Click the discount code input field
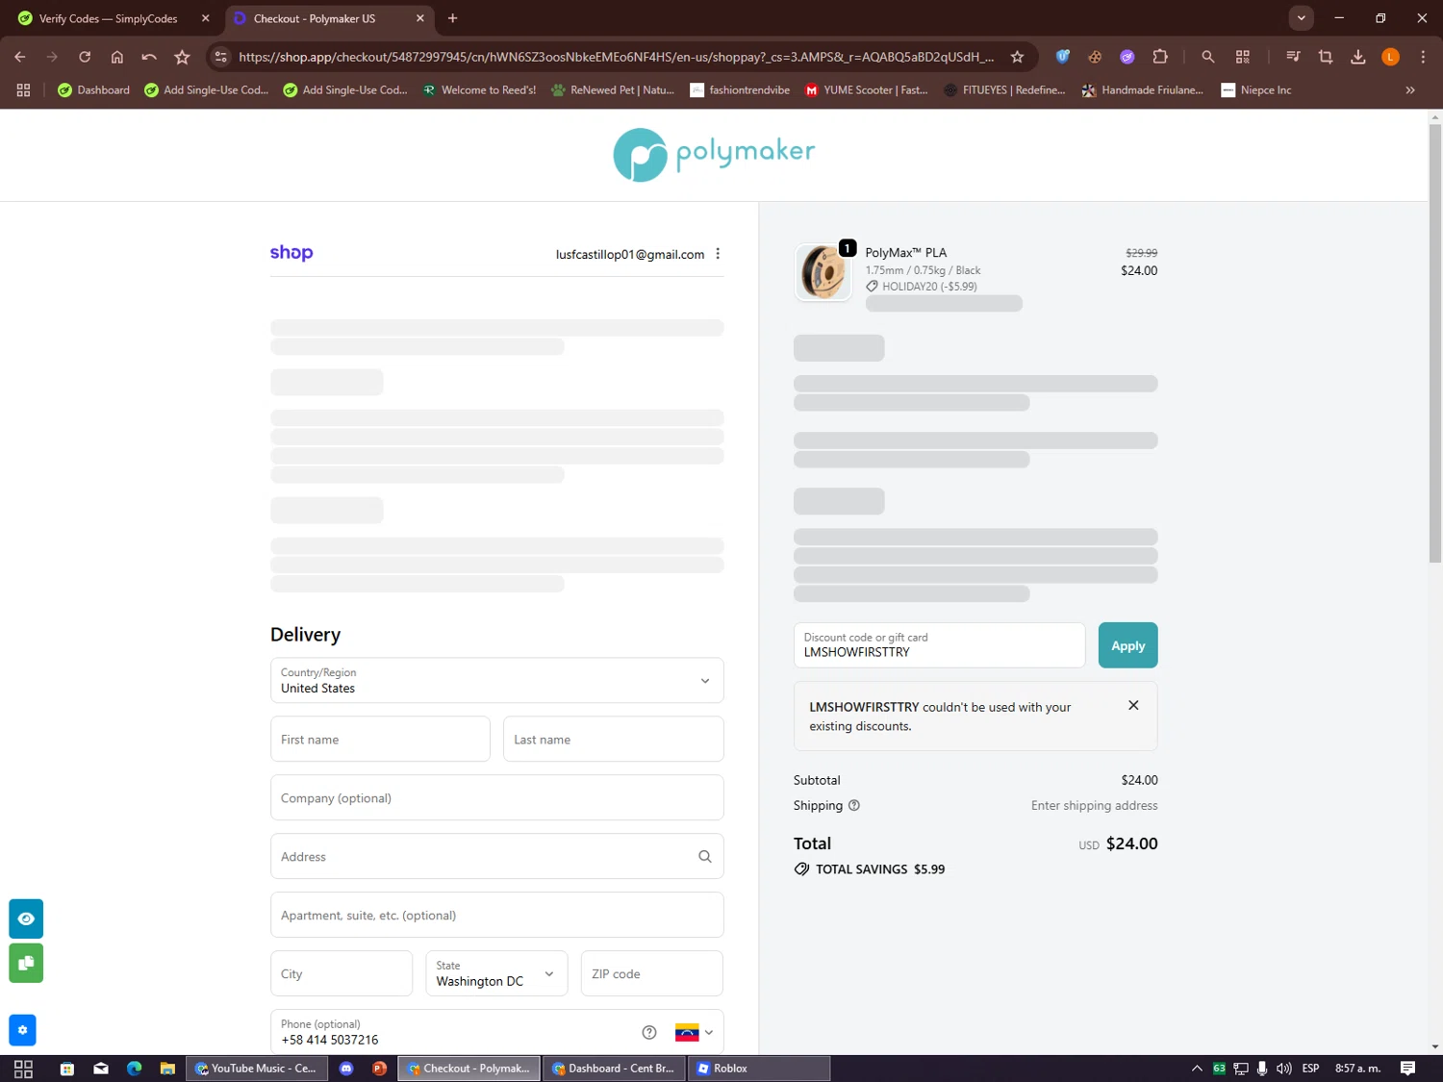The image size is (1443, 1082). (x=939, y=645)
